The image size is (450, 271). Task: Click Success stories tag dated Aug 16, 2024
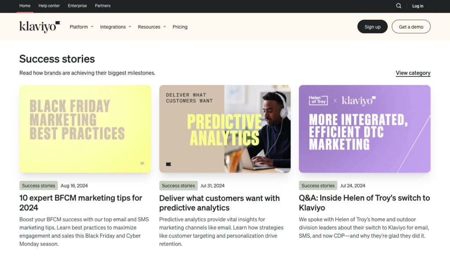click(x=39, y=185)
